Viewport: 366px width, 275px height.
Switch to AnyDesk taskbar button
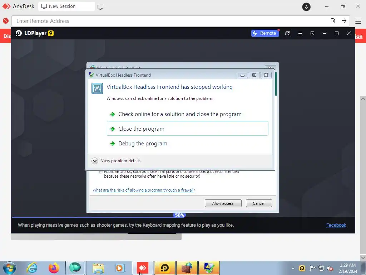coord(143,268)
